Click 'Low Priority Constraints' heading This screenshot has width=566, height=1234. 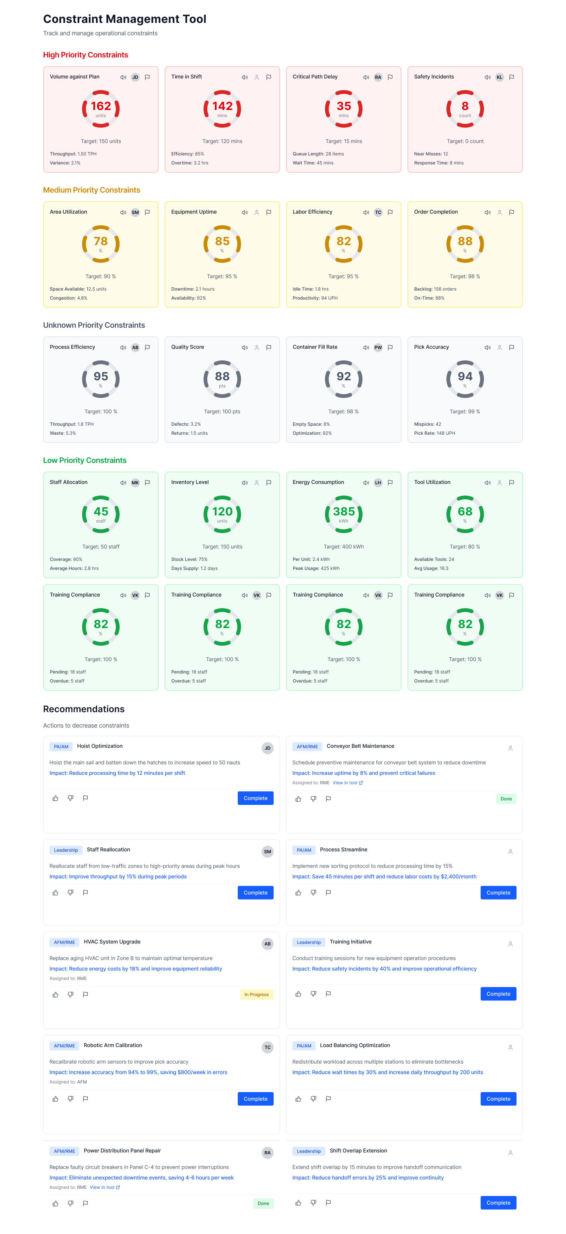click(x=85, y=460)
